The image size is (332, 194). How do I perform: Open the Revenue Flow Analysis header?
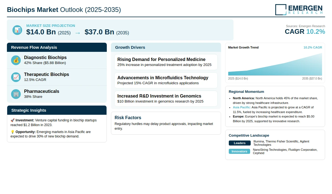pos(57,47)
